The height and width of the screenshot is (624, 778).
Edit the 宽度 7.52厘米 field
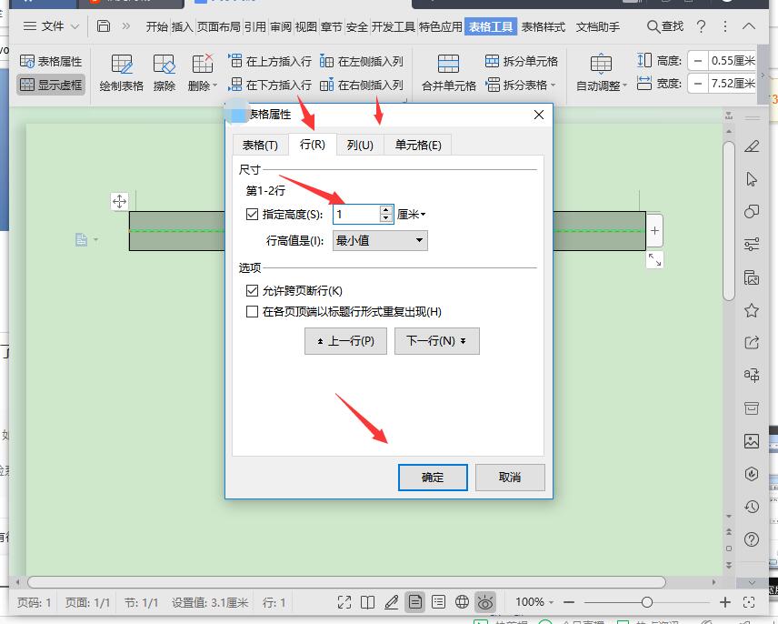pyautogui.click(x=733, y=84)
